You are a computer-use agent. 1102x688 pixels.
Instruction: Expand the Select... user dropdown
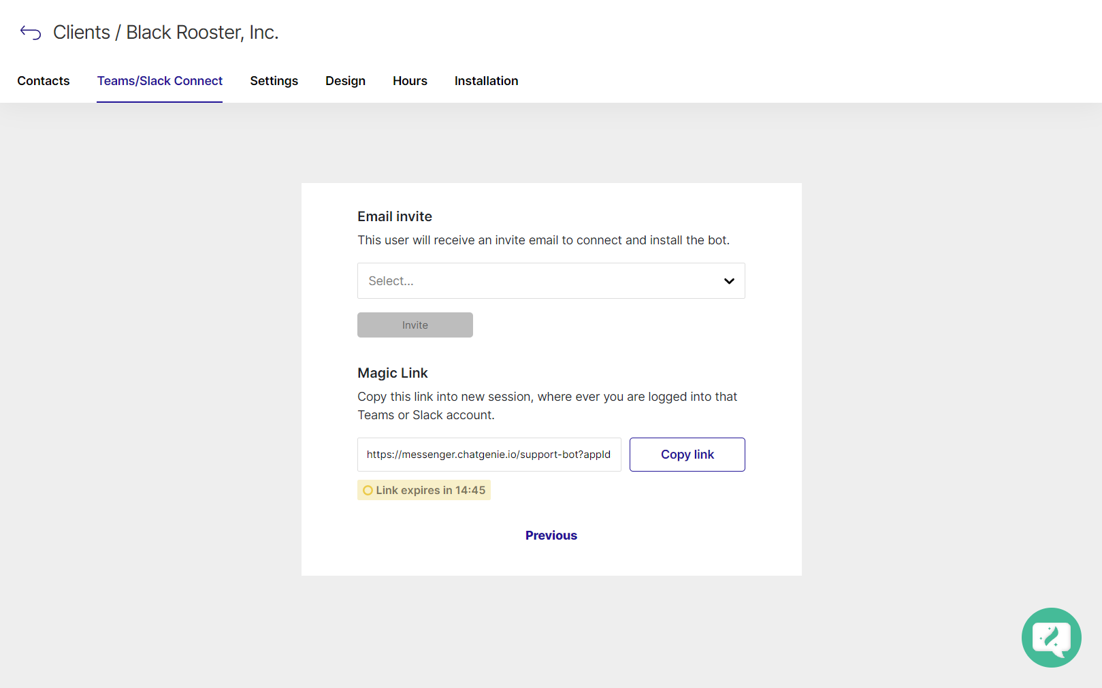pyautogui.click(x=551, y=281)
